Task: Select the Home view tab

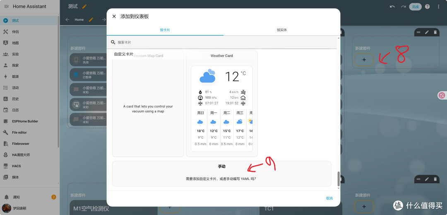Action: coord(79,20)
